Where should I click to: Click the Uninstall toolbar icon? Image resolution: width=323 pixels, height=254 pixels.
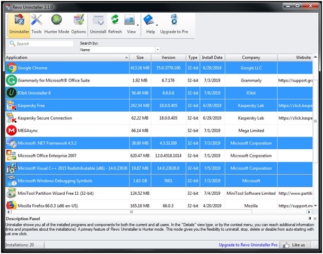coord(98,21)
